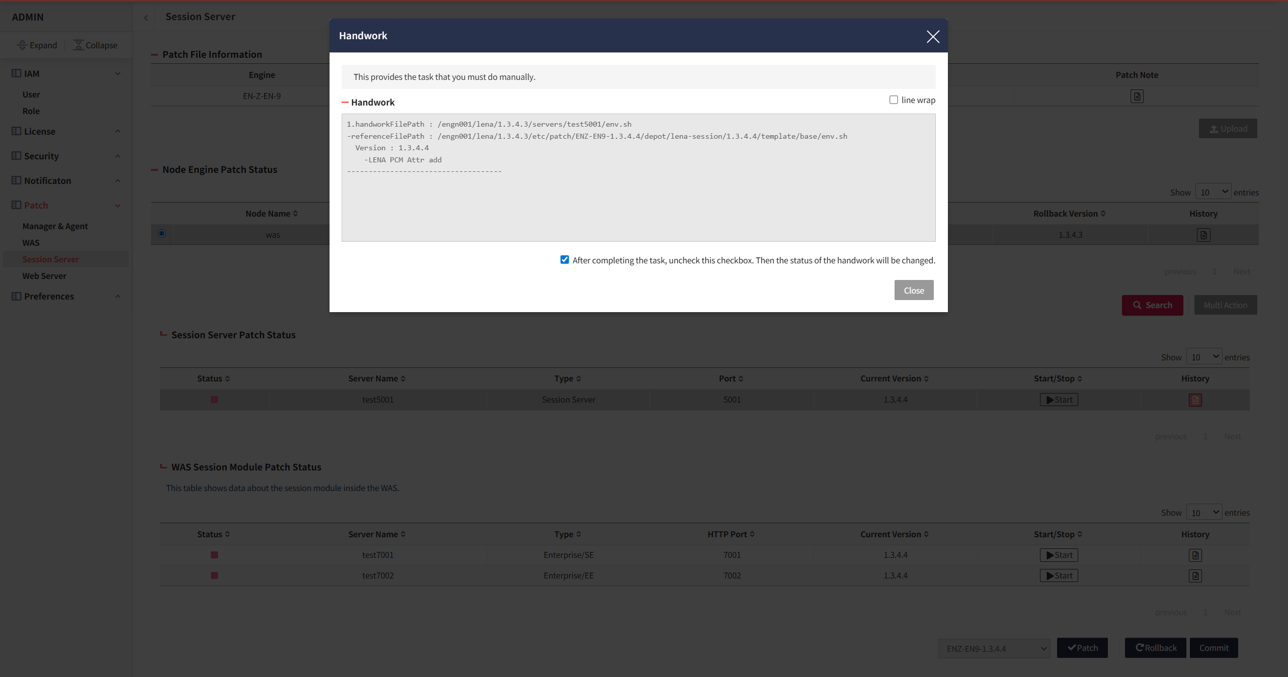Open history icon for test7002
This screenshot has width=1288, height=677.
[1195, 576]
